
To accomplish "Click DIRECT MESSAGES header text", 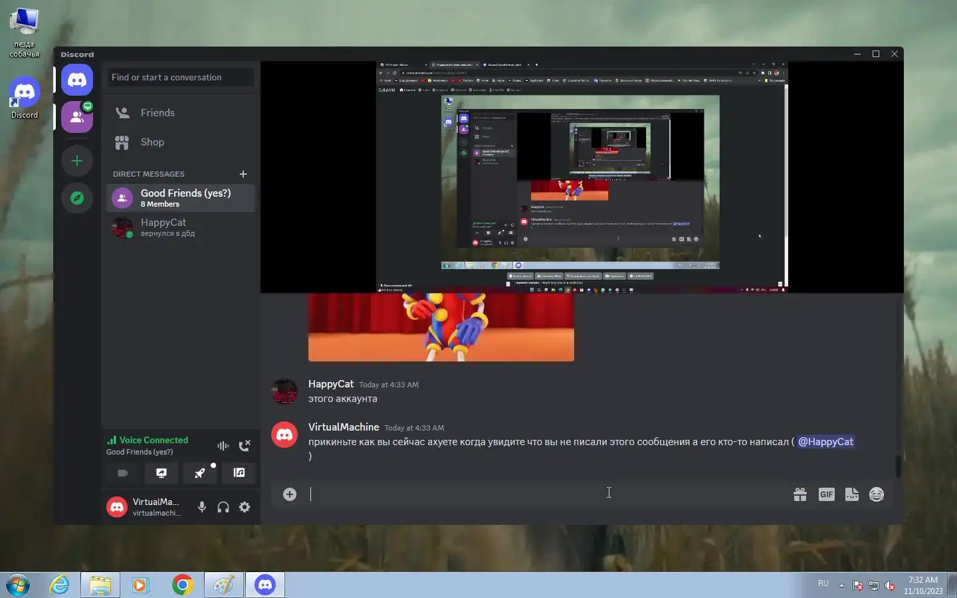I will (x=149, y=174).
